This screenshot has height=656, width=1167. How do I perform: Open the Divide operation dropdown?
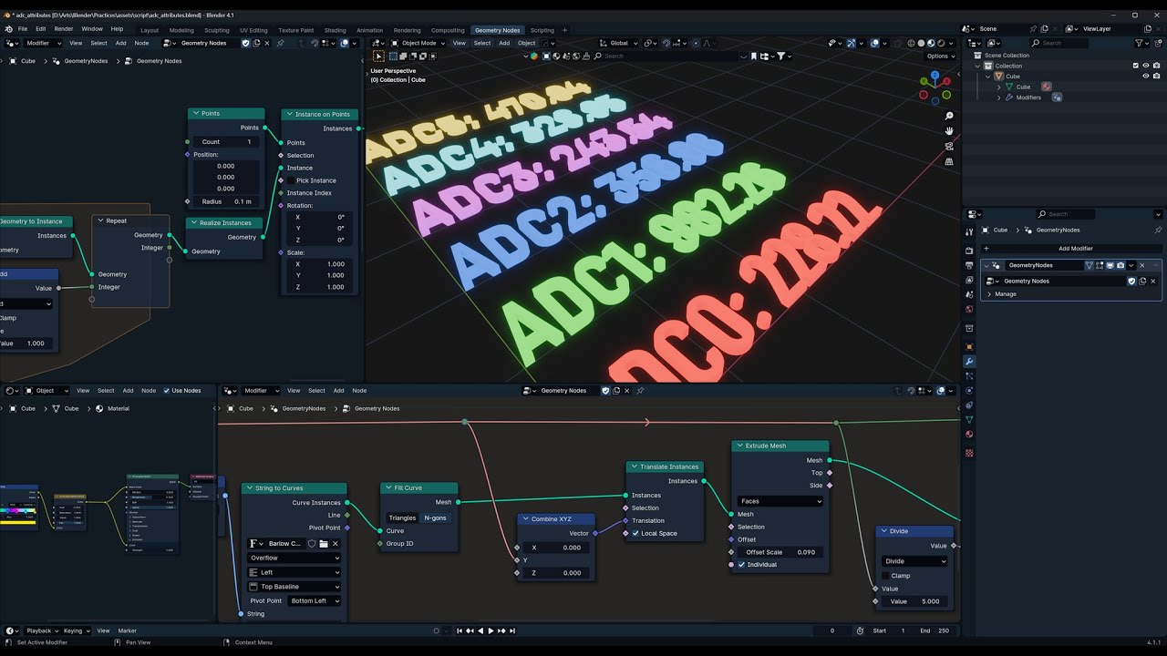click(x=914, y=561)
